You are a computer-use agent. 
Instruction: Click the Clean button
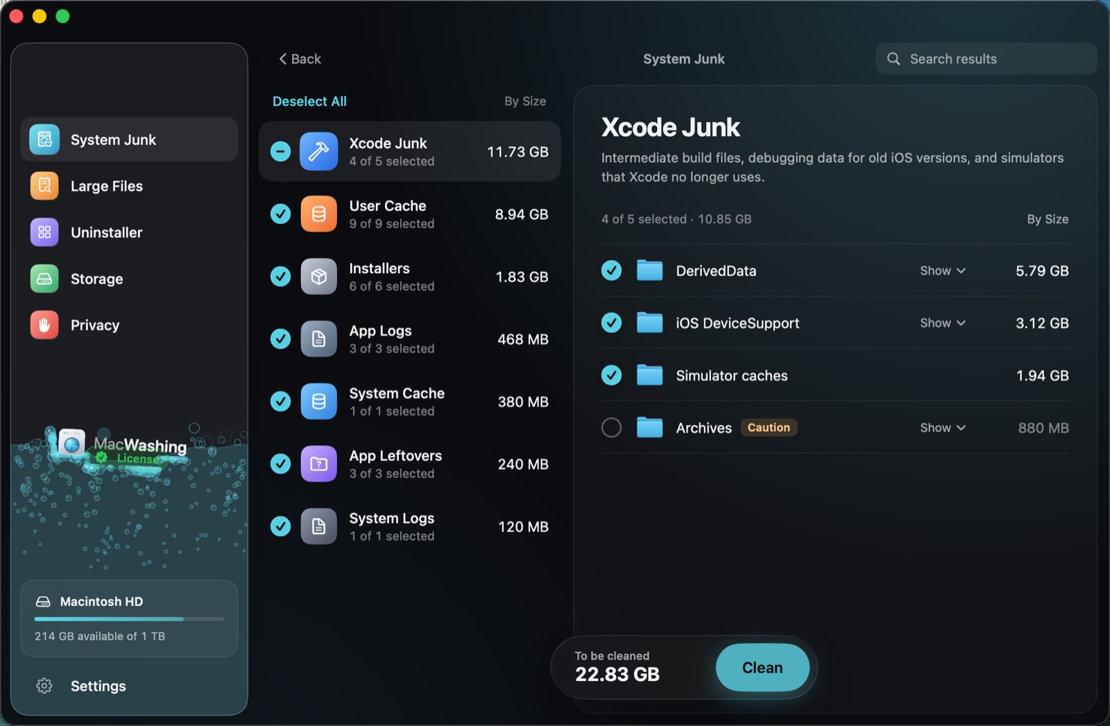pos(762,667)
